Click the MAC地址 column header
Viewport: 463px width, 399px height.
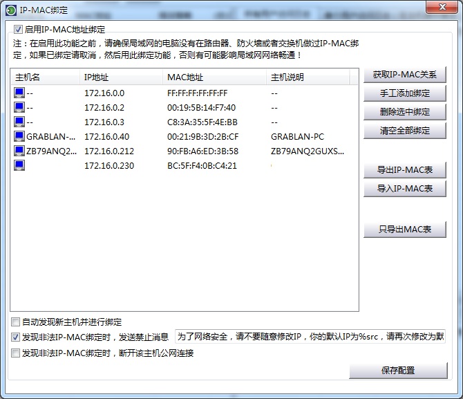point(214,77)
